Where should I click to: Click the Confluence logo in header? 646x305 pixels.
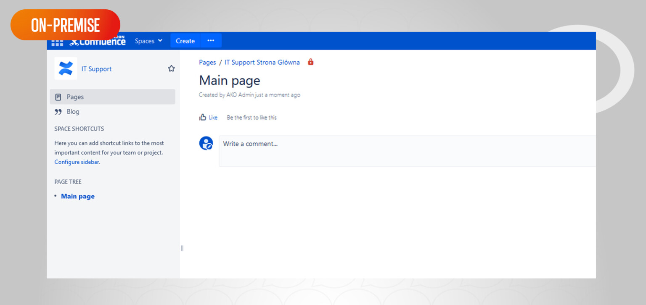pyautogui.click(x=98, y=42)
